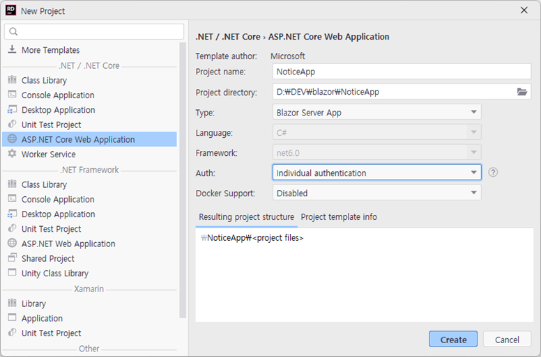
Task: Click the .NET Core Unit Test Project icon
Action: tap(12, 124)
